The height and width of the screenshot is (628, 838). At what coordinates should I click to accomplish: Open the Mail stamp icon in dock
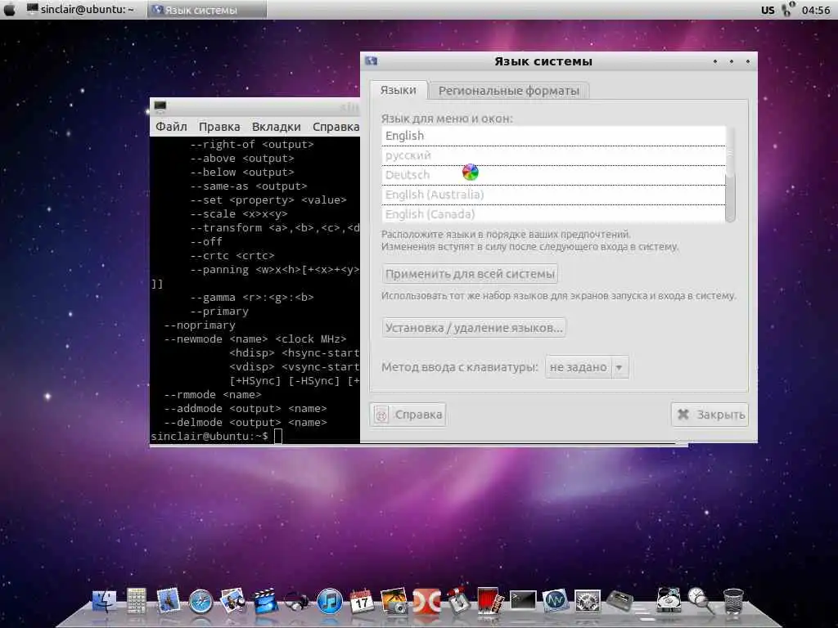point(169,601)
